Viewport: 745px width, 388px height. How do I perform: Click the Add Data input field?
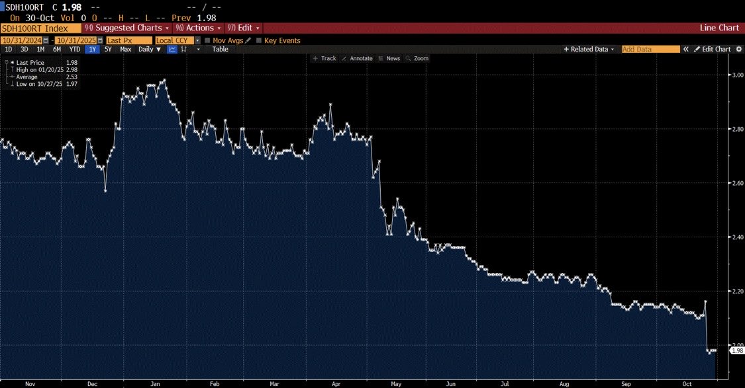click(x=651, y=50)
